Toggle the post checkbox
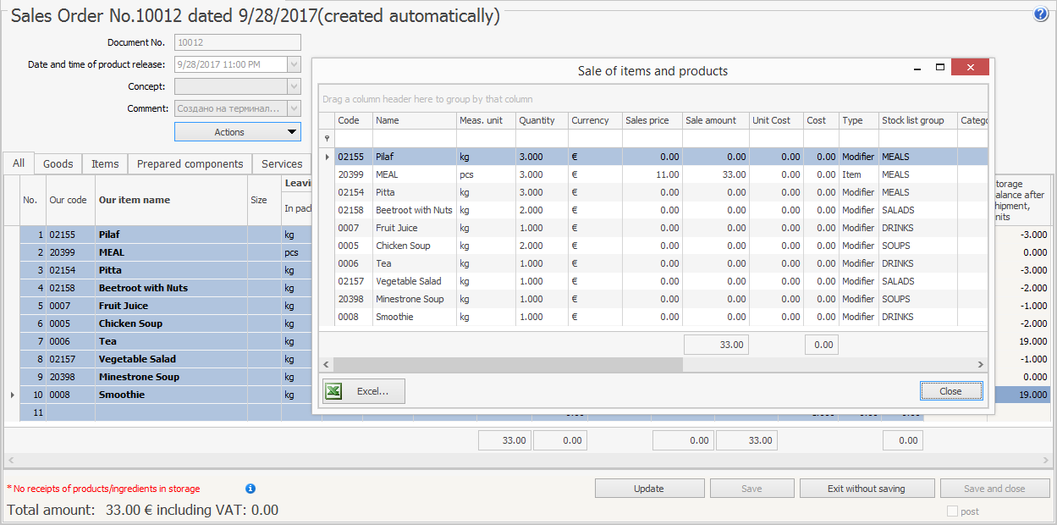Viewport: 1057px width, 525px height. point(952,511)
